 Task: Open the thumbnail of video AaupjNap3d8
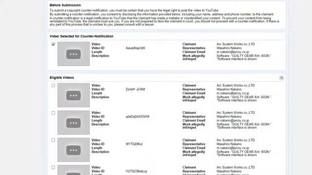point(74,54)
